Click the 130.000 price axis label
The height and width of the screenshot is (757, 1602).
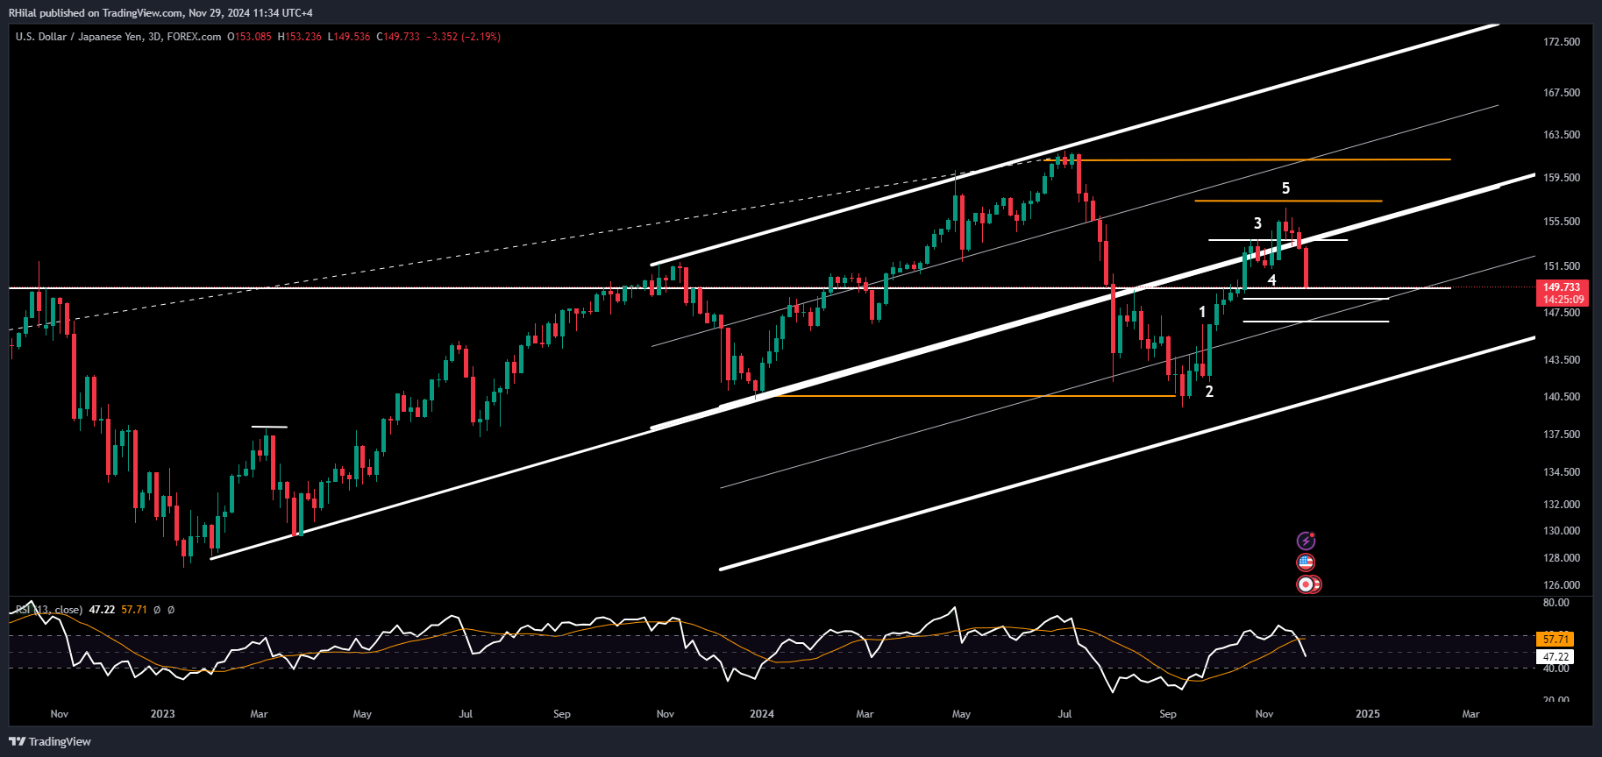[1562, 531]
